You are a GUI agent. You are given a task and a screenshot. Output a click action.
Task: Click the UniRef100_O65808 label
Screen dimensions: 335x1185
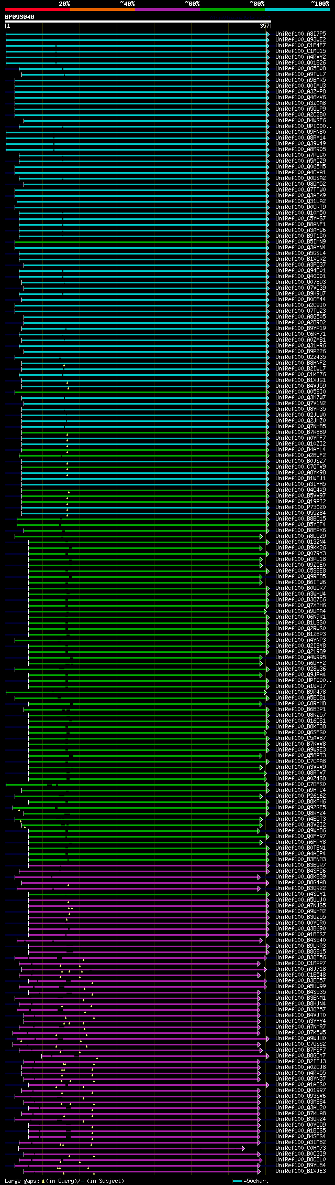click(300, 68)
